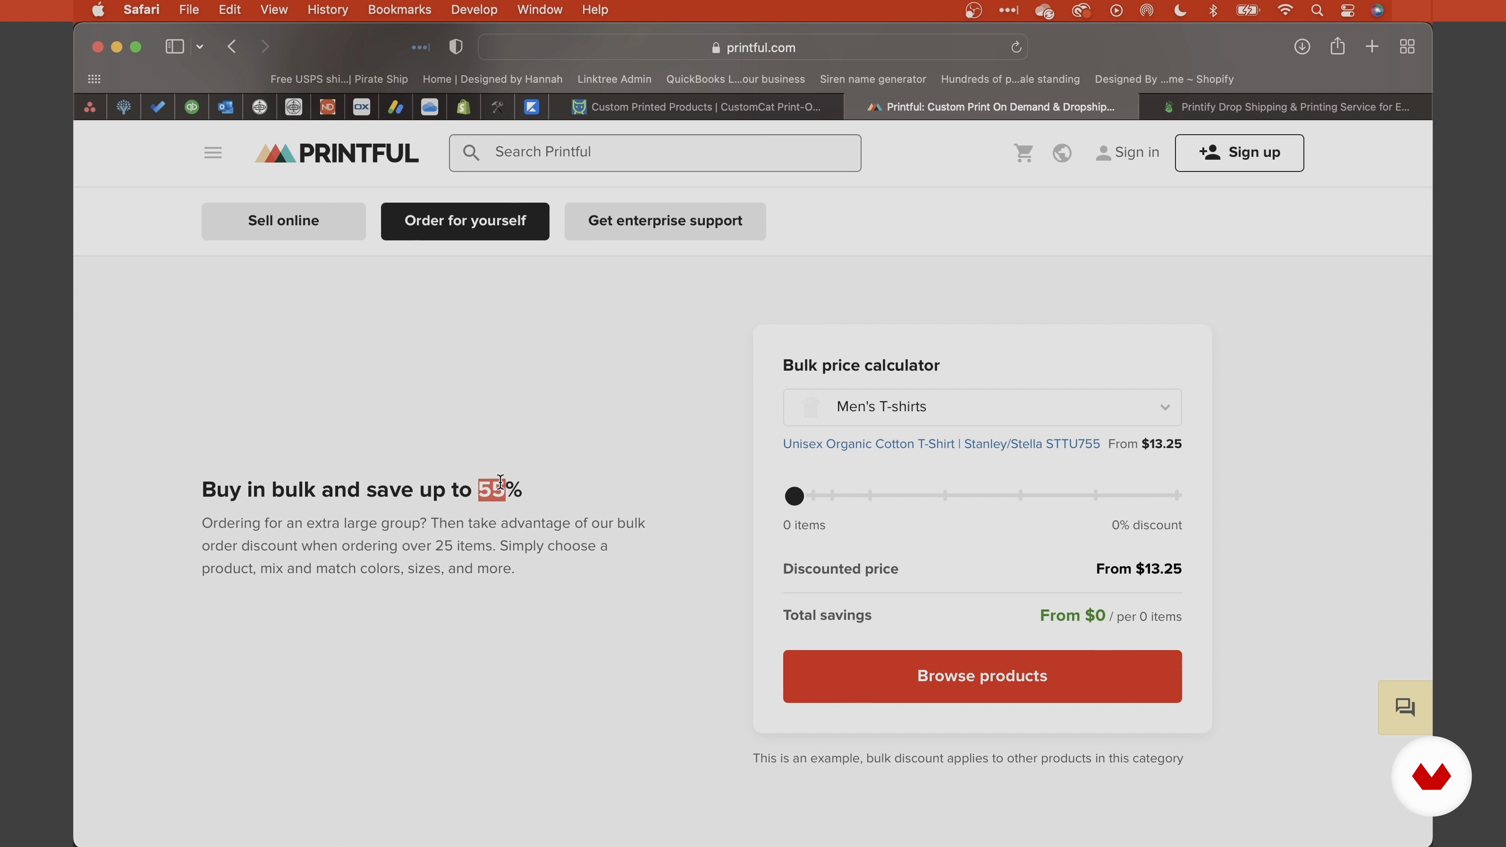The height and width of the screenshot is (847, 1506).
Task: Click the Browse products button
Action: (982, 676)
